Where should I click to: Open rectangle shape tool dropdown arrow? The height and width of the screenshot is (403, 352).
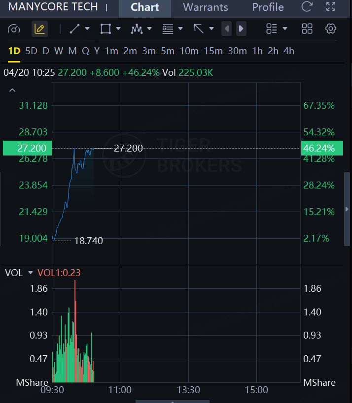[118, 29]
